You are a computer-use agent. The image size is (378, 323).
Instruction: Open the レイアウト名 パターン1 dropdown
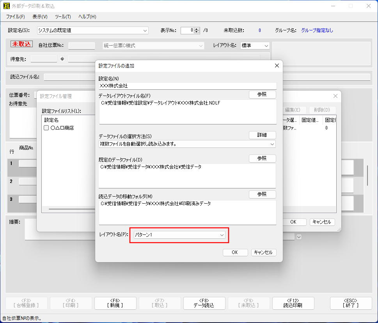(x=179, y=235)
